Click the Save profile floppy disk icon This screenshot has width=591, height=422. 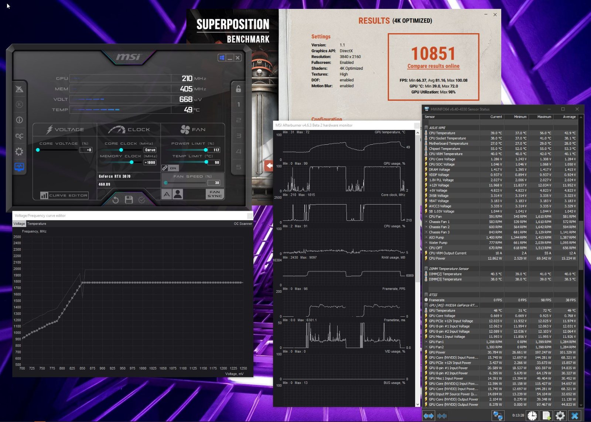129,200
